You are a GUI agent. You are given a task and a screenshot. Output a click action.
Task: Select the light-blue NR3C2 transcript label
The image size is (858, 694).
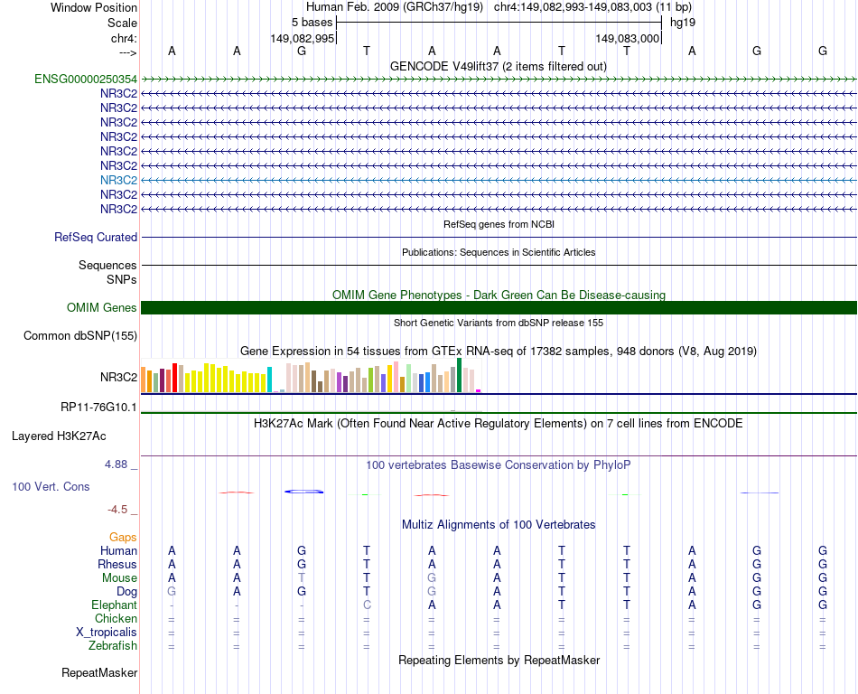click(118, 180)
